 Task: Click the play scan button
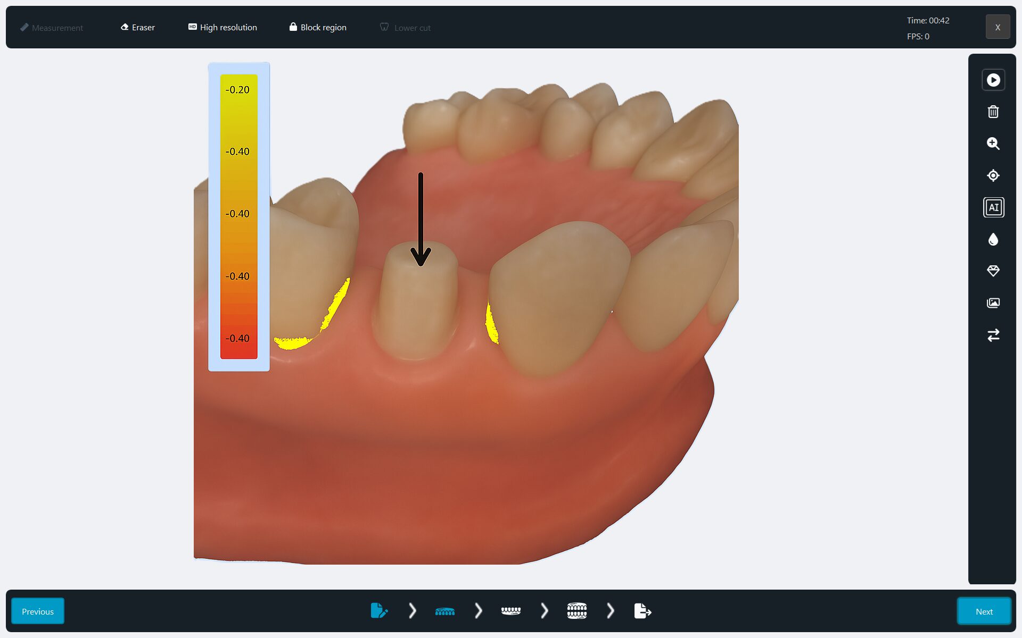(993, 80)
